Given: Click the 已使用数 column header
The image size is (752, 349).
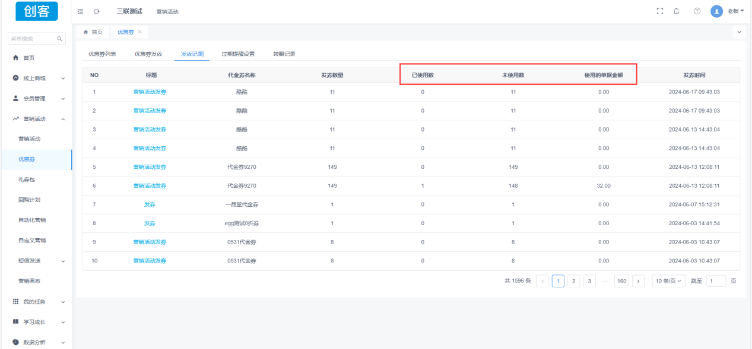Looking at the screenshot, I should (423, 75).
